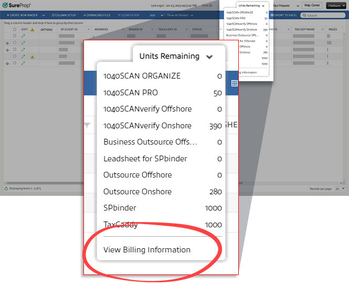Click the refresh icon beside Displaying items
The image size is (349, 287).
point(6,189)
